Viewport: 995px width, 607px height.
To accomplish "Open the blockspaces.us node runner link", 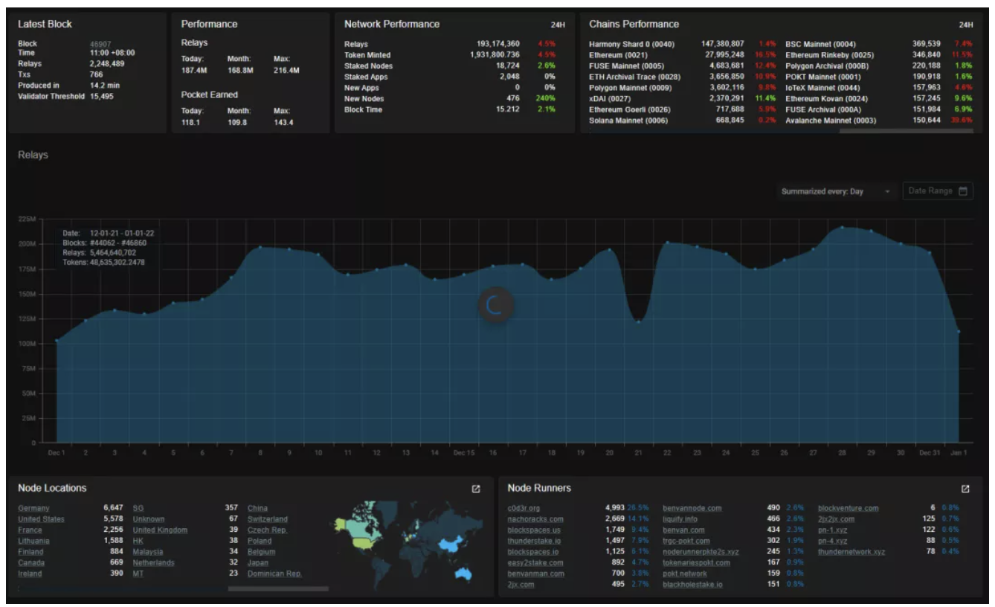I will coord(534,530).
